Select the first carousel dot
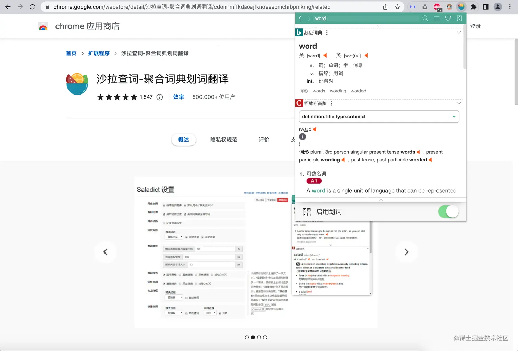The image size is (518, 351). pos(247,337)
